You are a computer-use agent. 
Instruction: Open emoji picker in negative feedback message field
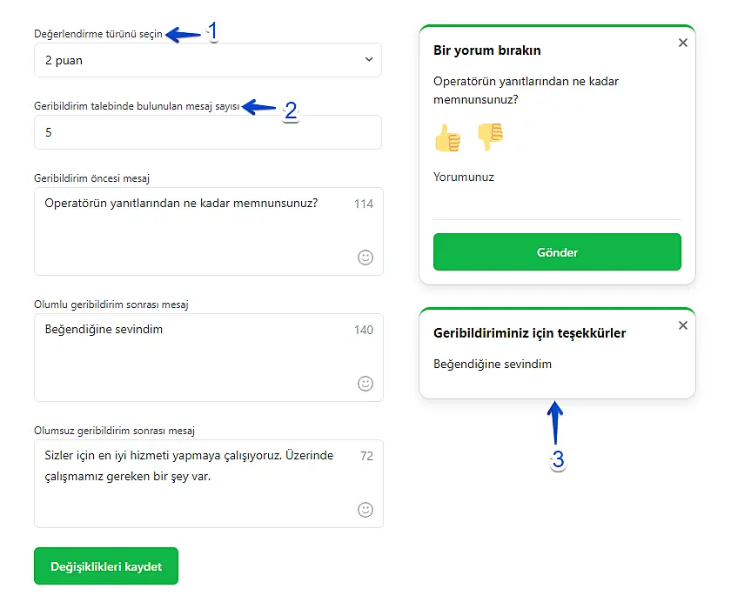point(365,509)
